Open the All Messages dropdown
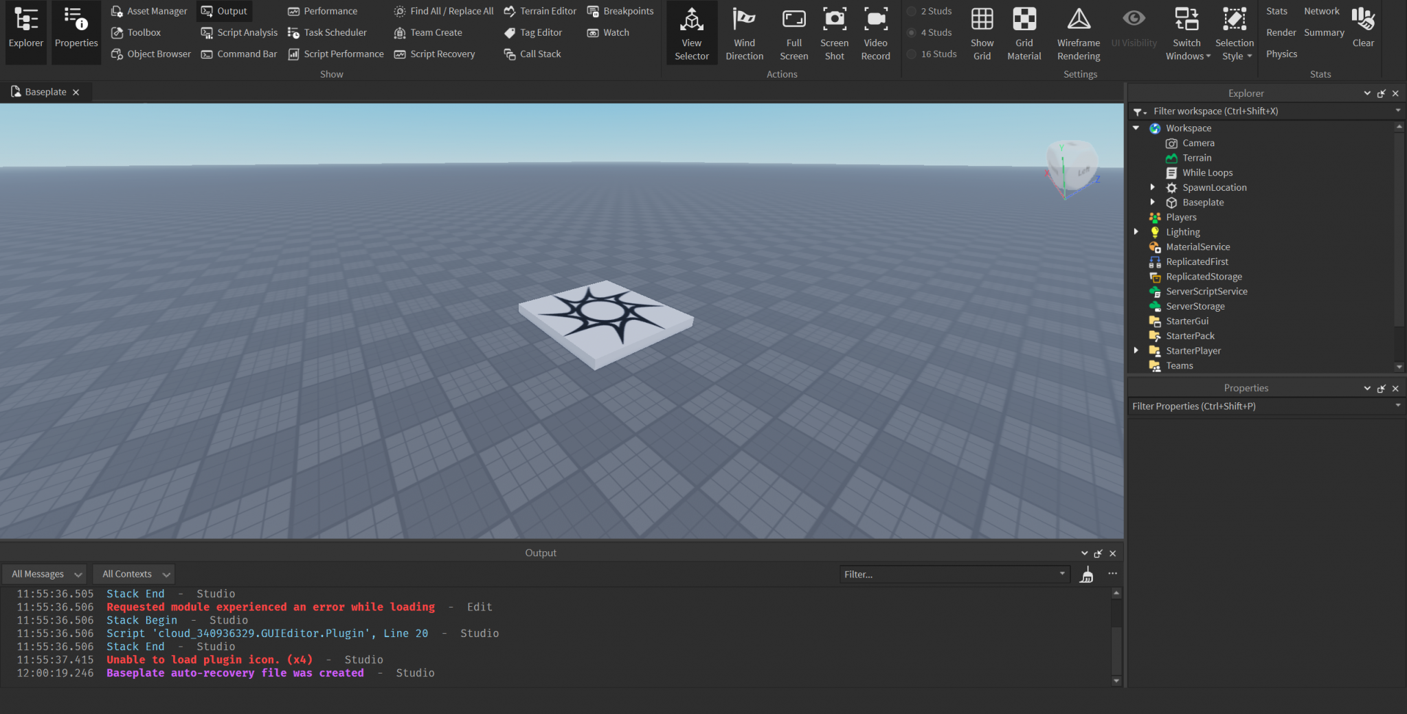The width and height of the screenshot is (1407, 714). (x=46, y=574)
